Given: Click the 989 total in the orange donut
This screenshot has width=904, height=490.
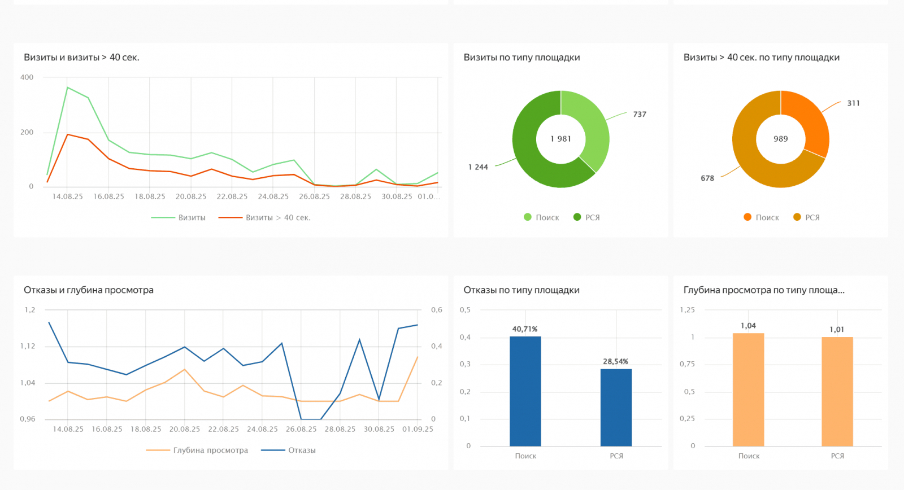Looking at the screenshot, I should pyautogui.click(x=780, y=139).
